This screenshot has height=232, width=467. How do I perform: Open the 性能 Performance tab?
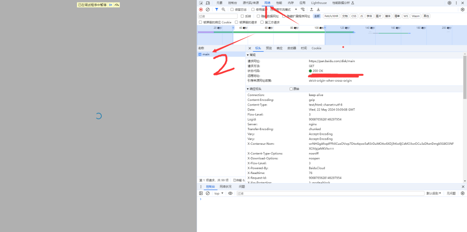279,3
